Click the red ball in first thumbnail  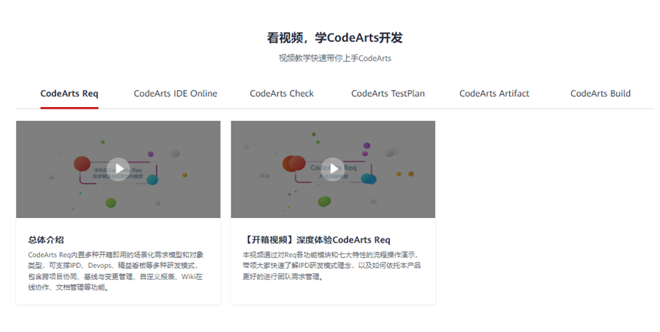[x=82, y=163]
